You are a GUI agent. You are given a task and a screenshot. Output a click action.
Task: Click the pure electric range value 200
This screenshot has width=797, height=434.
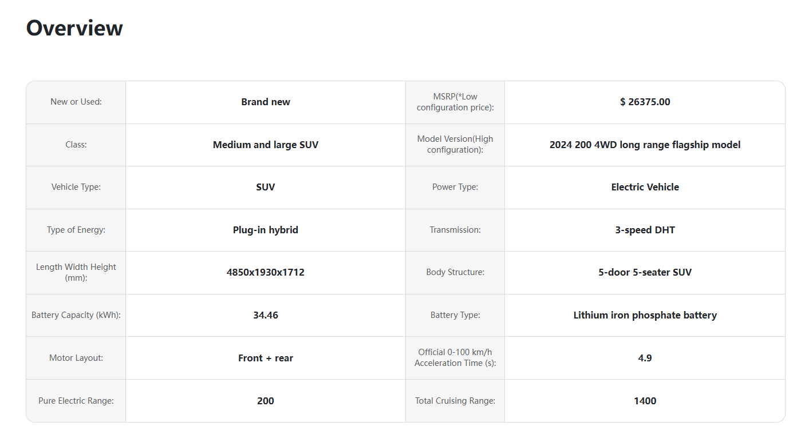pos(266,401)
